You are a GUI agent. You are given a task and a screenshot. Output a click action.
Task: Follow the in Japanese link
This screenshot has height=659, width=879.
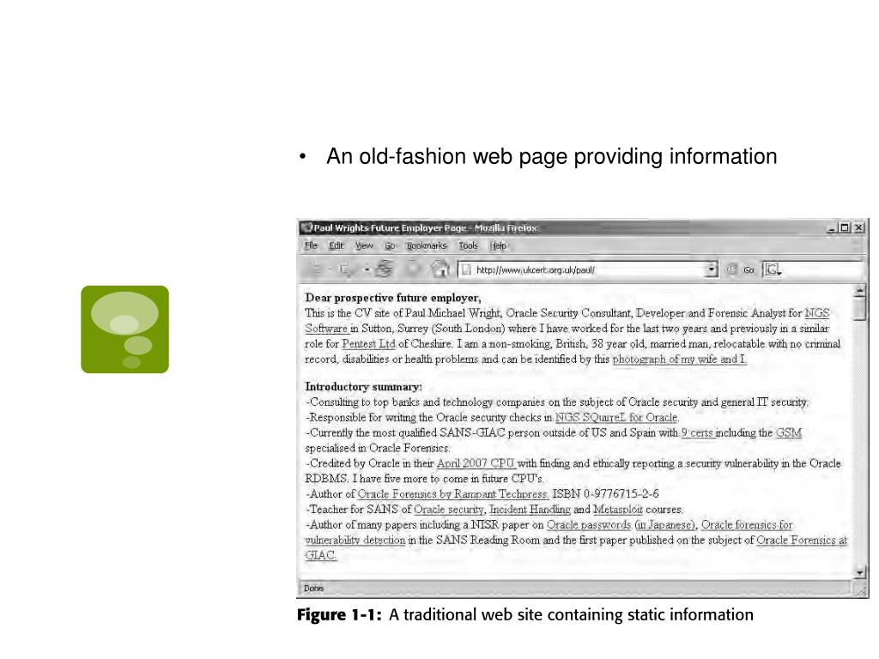[664, 525]
